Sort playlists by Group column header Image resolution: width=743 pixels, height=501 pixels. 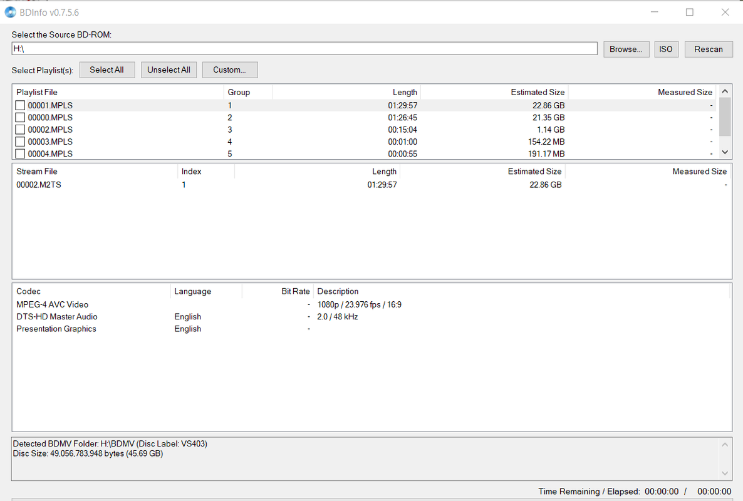(248, 92)
